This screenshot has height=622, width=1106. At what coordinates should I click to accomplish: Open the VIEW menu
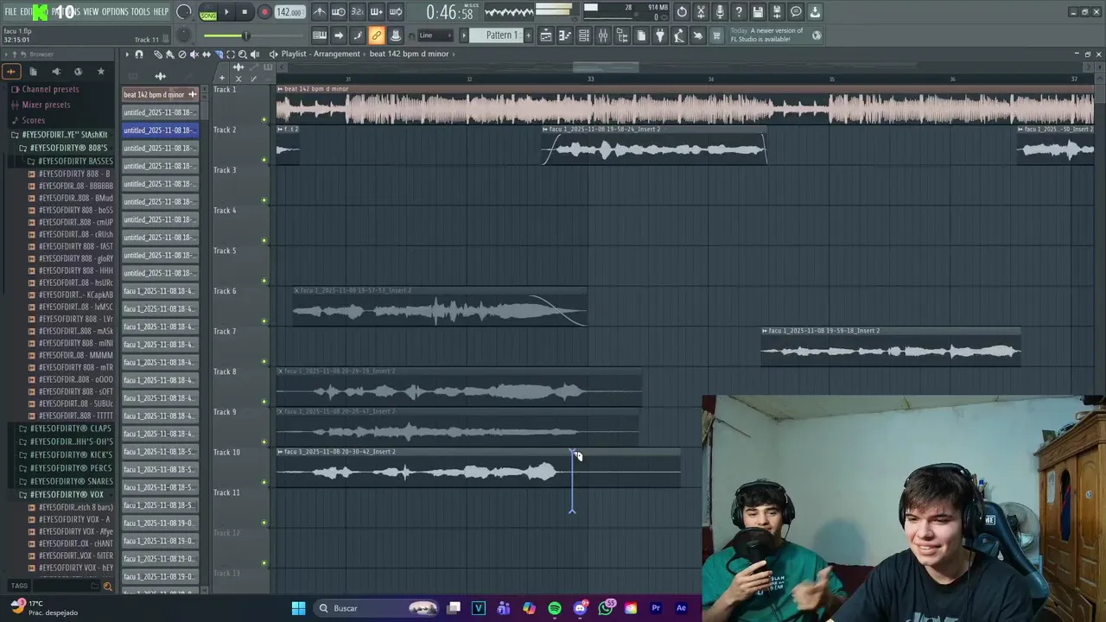click(91, 12)
